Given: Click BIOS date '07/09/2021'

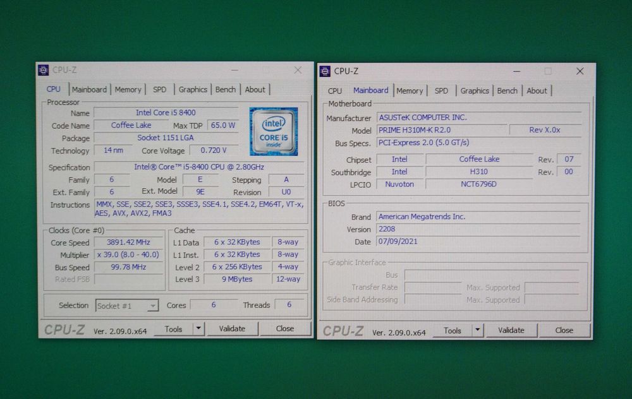Looking at the screenshot, I should pyautogui.click(x=478, y=242).
